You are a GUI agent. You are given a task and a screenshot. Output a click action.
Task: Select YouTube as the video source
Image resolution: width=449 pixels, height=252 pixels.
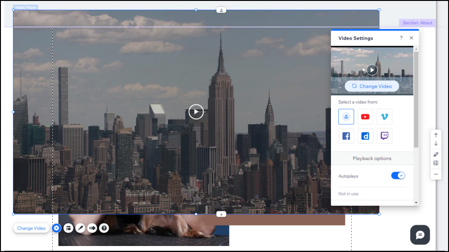(x=365, y=117)
